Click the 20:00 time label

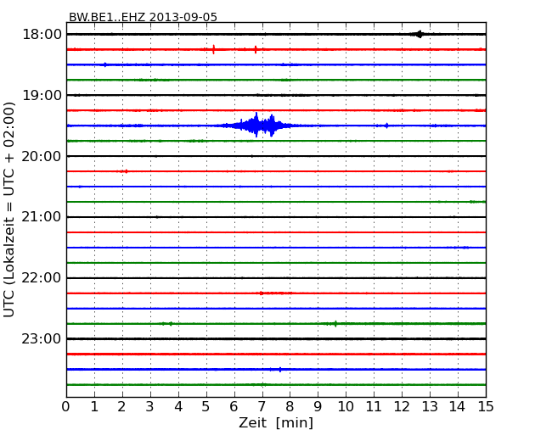click(42, 156)
